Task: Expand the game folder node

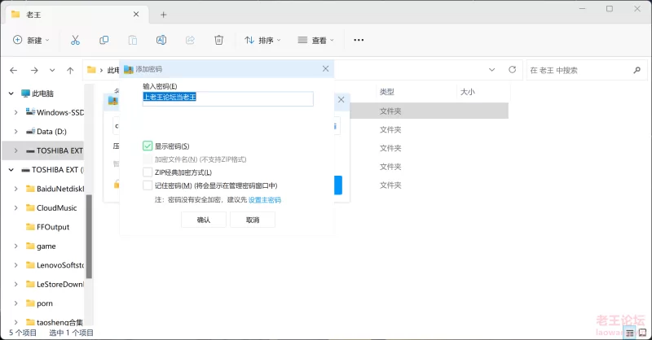Action: coord(15,246)
